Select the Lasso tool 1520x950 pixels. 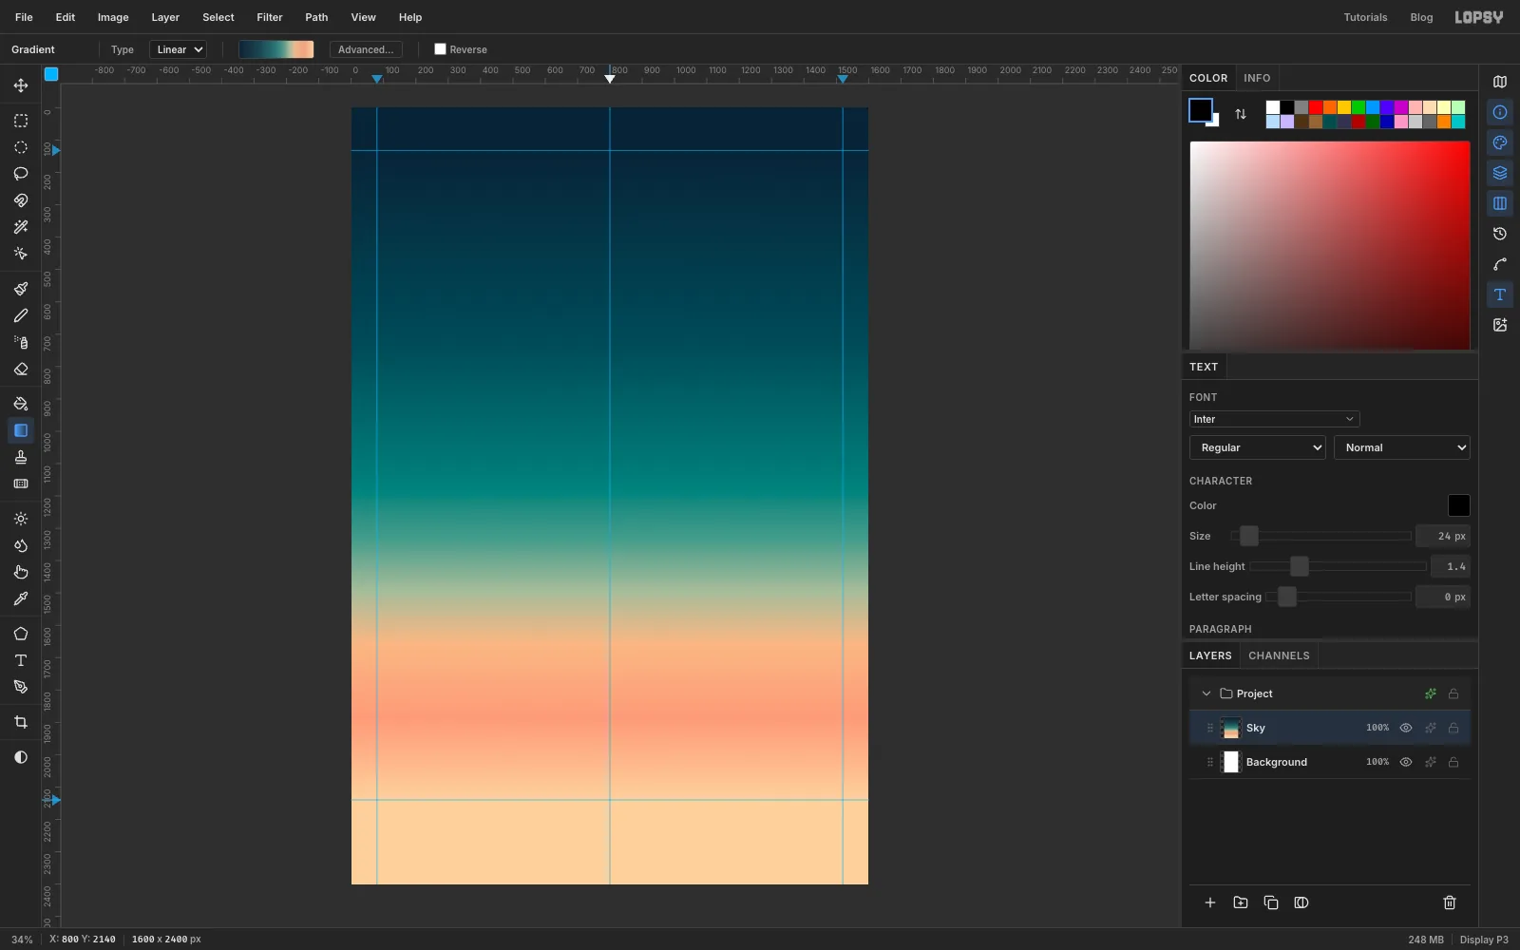click(x=21, y=174)
